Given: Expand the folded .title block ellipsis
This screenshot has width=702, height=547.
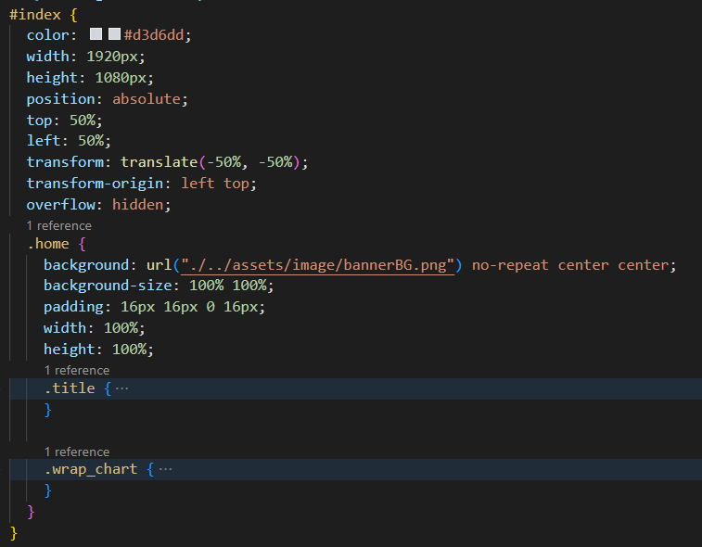Looking at the screenshot, I should pyautogui.click(x=121, y=388).
